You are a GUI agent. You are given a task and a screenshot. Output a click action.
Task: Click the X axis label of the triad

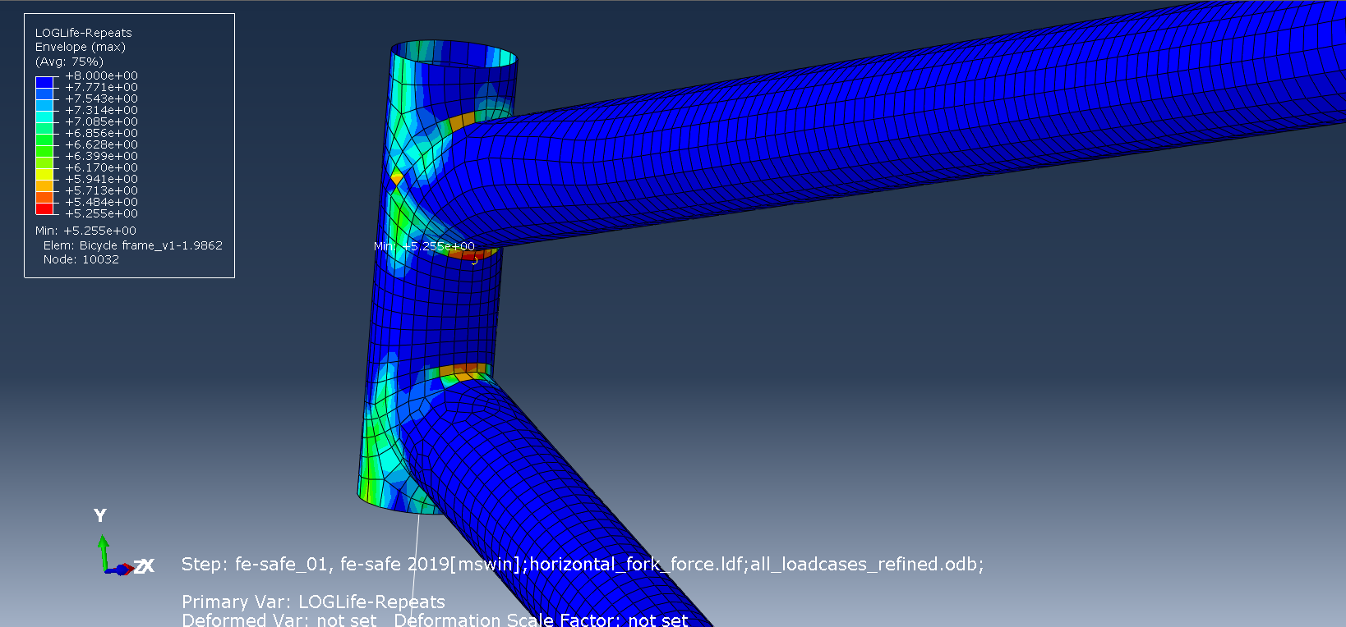(x=149, y=566)
